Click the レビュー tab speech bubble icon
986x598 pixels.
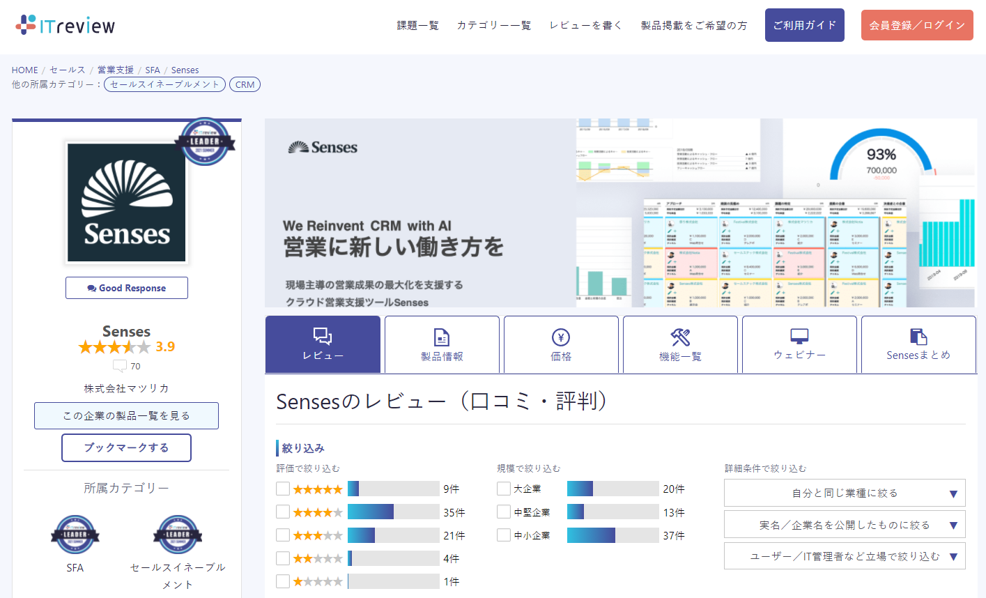323,336
